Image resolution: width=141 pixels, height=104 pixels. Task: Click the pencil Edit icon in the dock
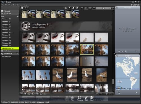[86, 98]
